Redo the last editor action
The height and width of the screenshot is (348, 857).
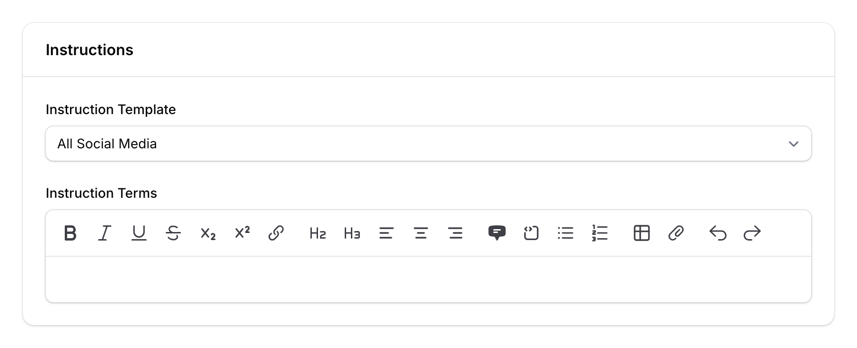(752, 233)
